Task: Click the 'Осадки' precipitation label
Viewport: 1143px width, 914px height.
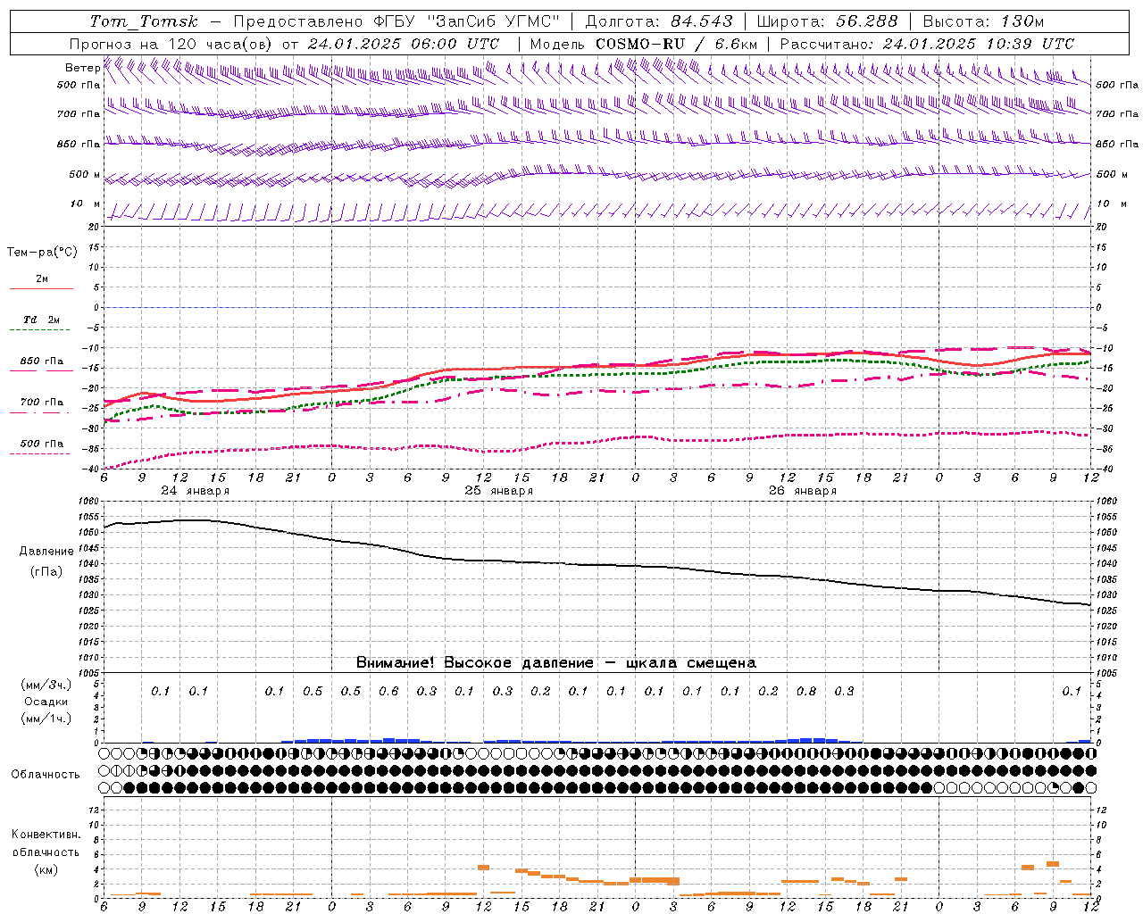Action: pyautogui.click(x=46, y=702)
